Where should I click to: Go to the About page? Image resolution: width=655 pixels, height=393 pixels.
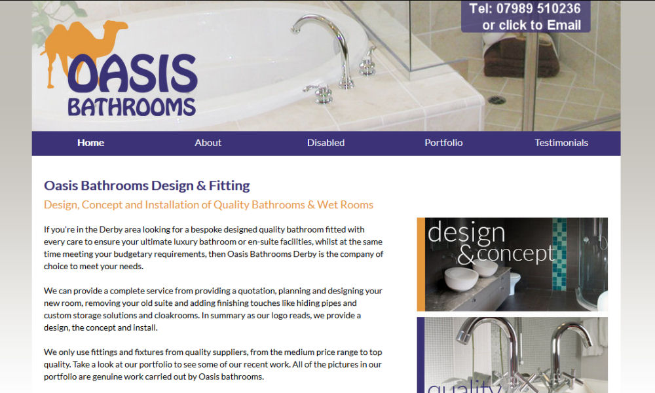208,143
